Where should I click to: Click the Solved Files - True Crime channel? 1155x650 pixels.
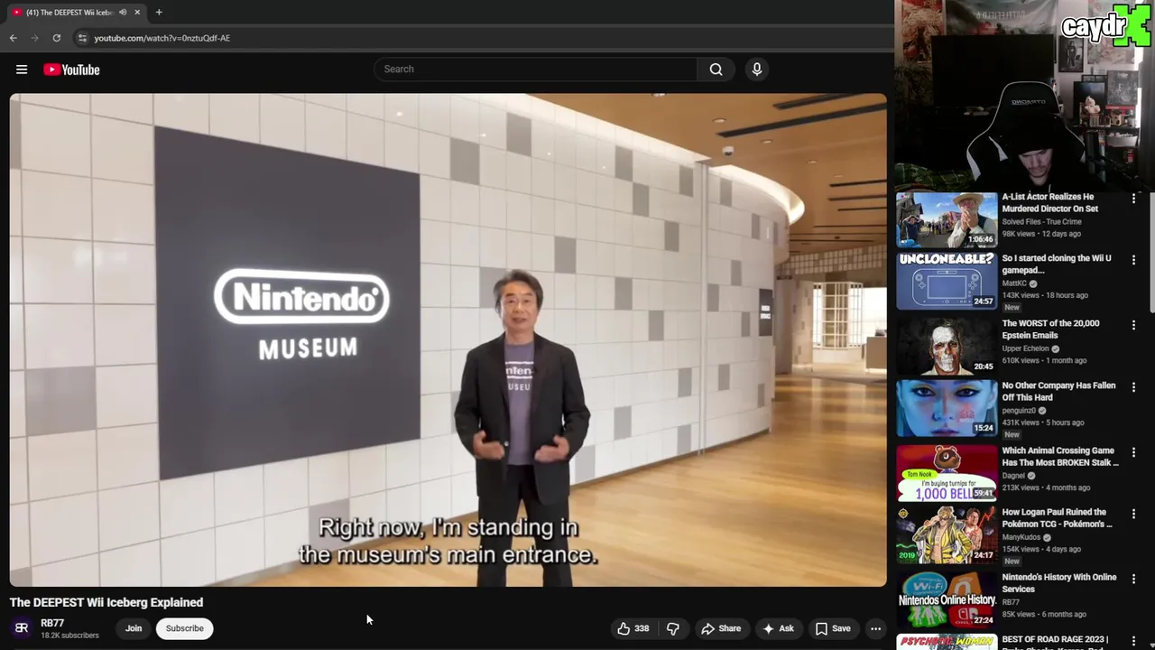[x=1041, y=221]
